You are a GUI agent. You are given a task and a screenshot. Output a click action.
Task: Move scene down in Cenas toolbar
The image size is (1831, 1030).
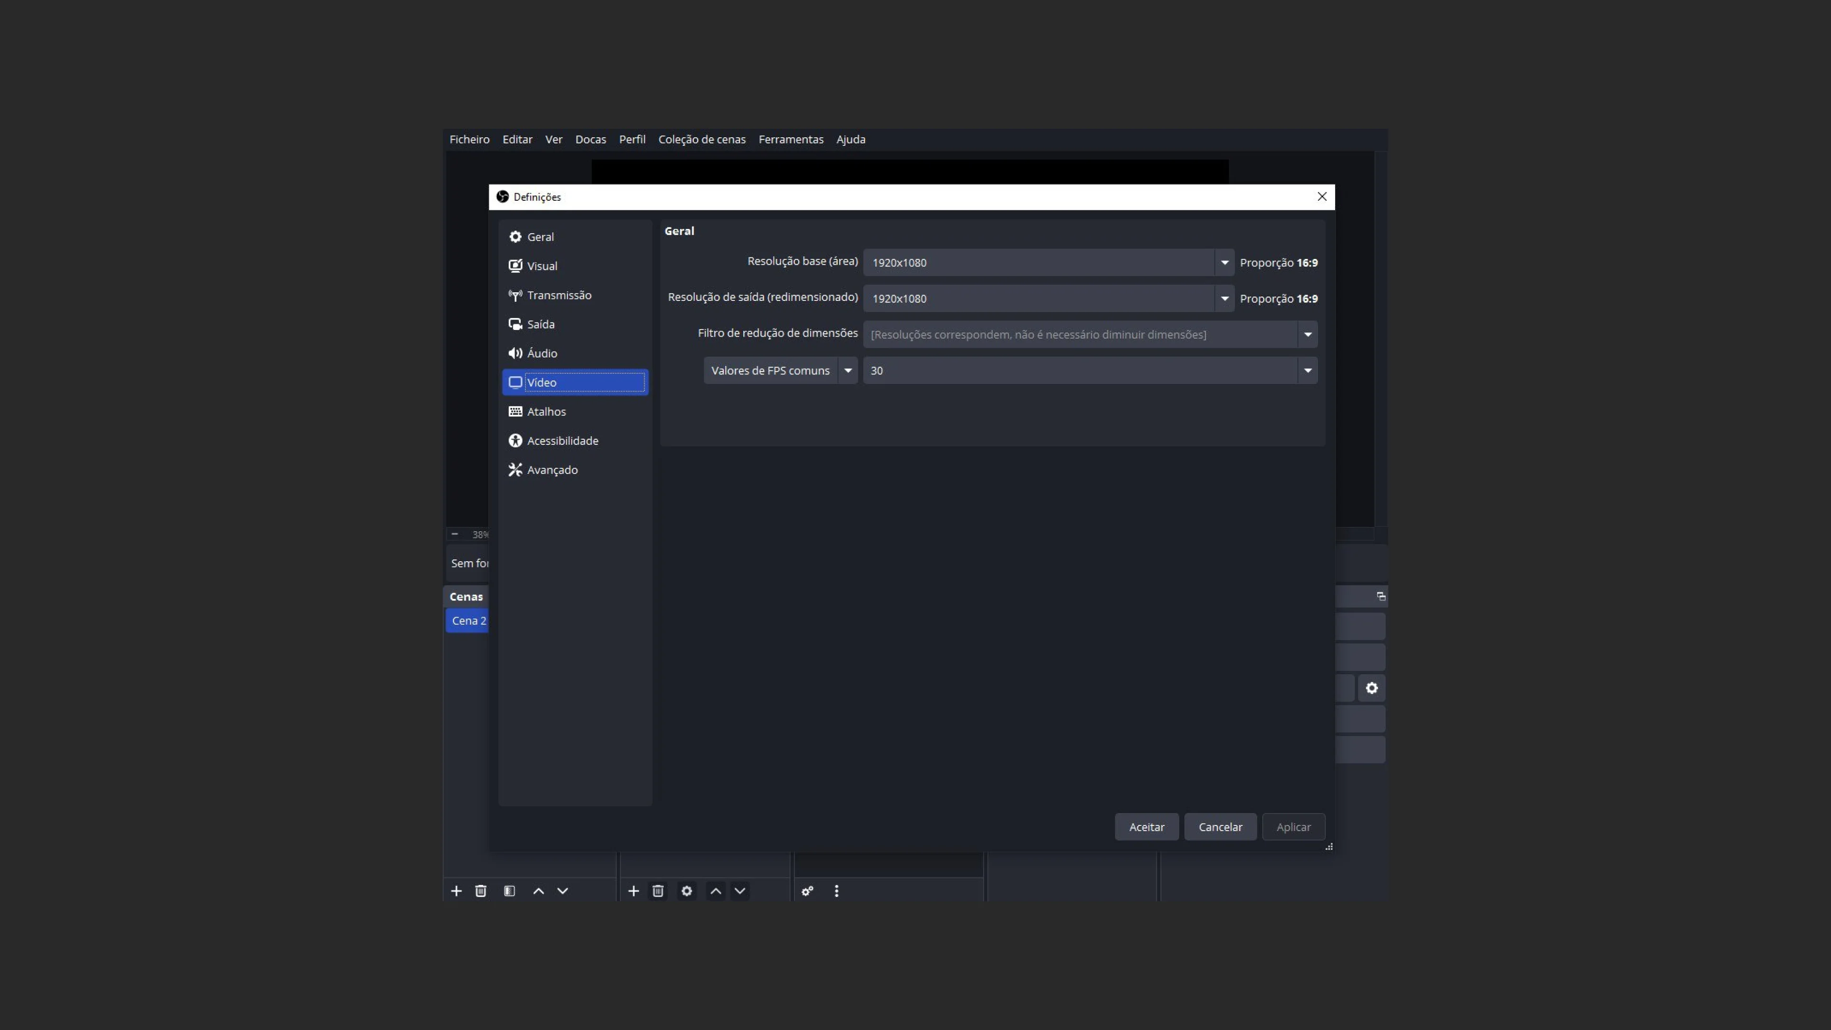click(x=562, y=891)
